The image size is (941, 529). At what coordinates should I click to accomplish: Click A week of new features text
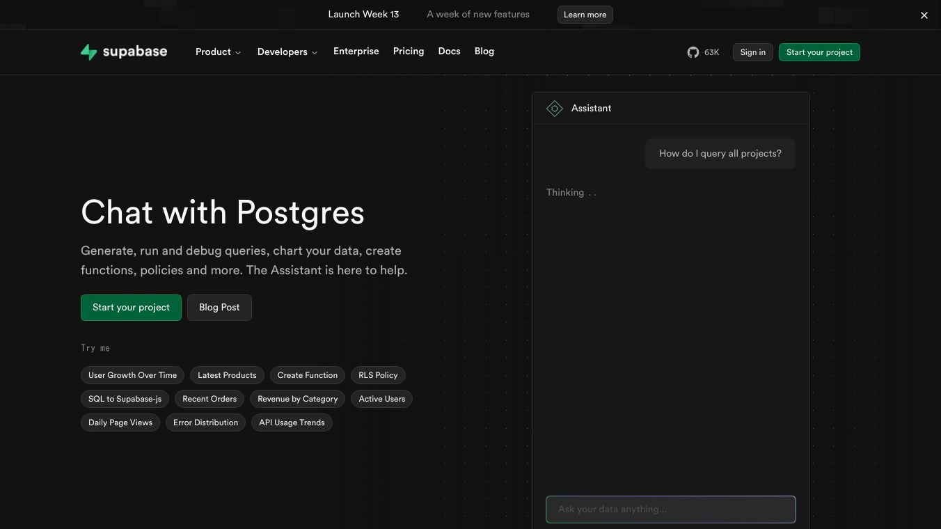click(x=478, y=15)
